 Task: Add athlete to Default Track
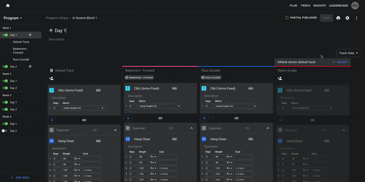click(x=52, y=78)
